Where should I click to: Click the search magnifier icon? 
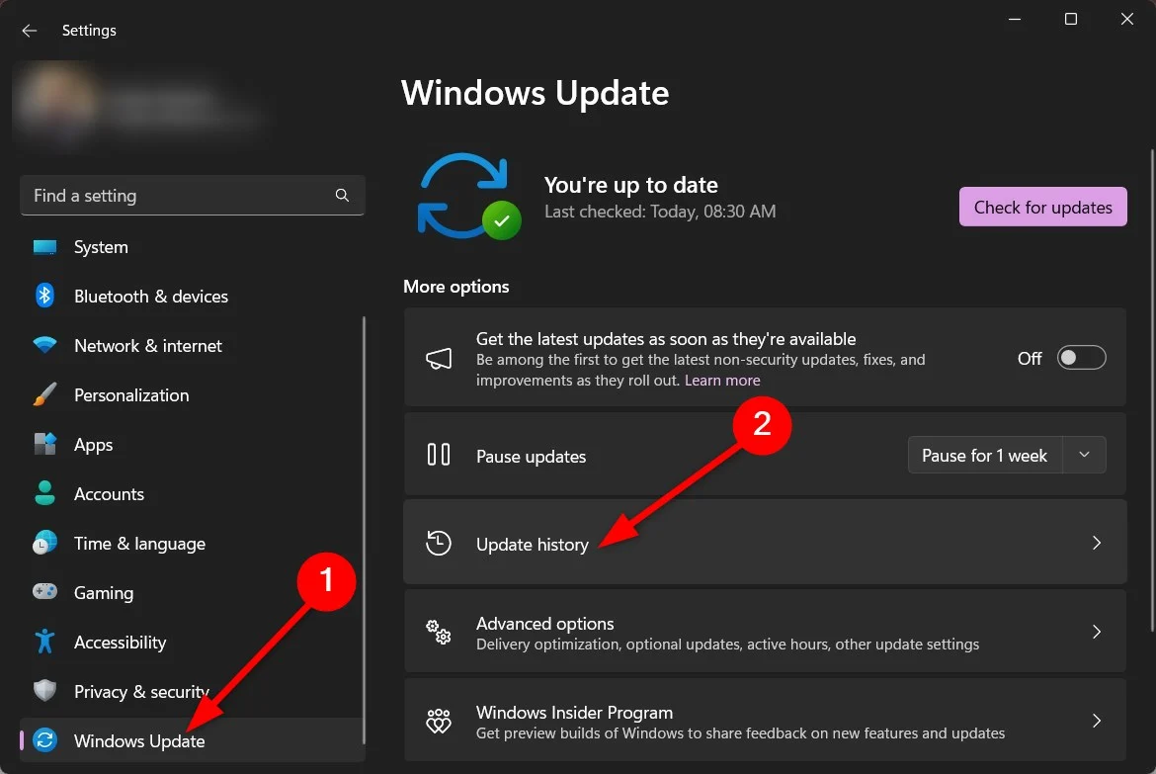342,195
